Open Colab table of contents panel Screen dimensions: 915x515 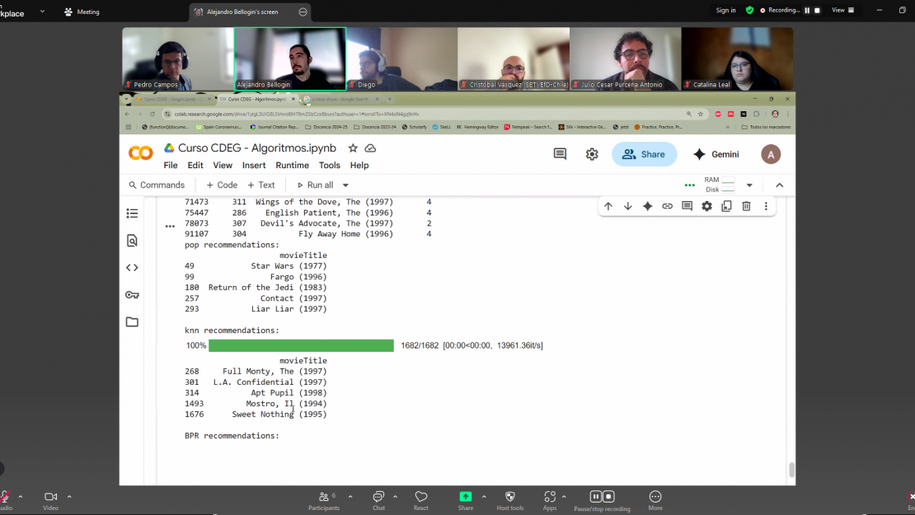click(x=133, y=213)
